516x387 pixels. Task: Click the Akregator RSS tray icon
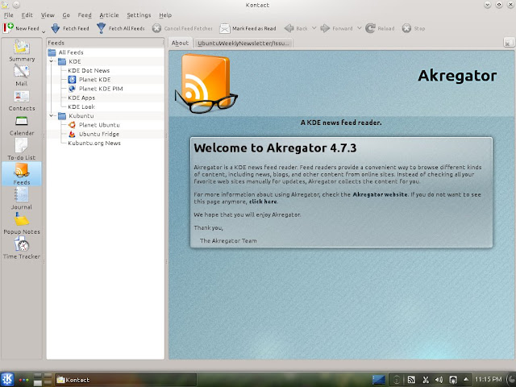(411, 380)
